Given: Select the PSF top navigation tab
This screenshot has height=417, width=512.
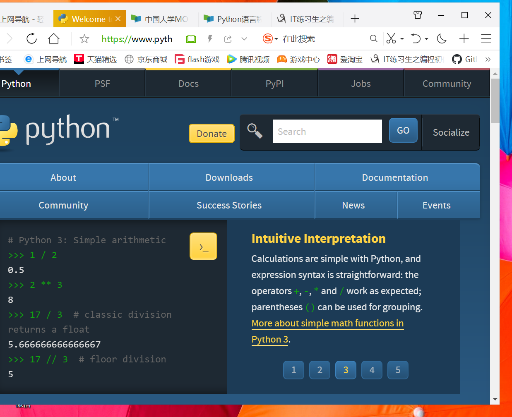Looking at the screenshot, I should point(102,84).
